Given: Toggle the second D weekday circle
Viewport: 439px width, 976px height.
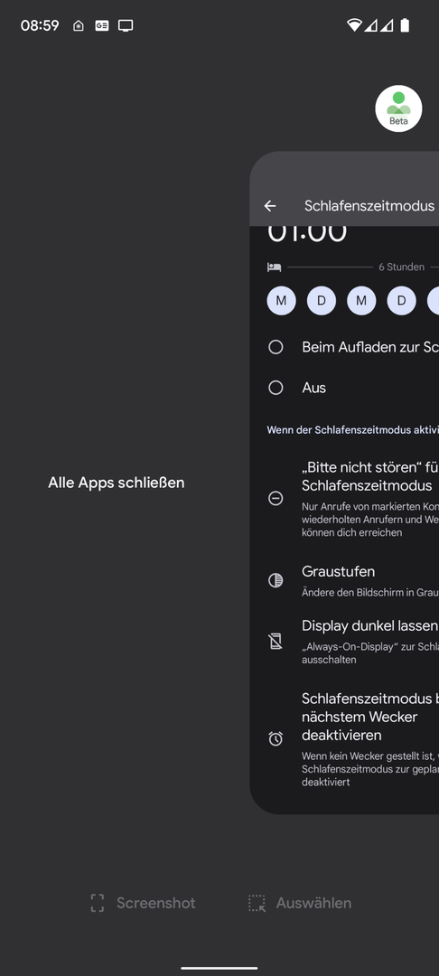Looking at the screenshot, I should (402, 301).
